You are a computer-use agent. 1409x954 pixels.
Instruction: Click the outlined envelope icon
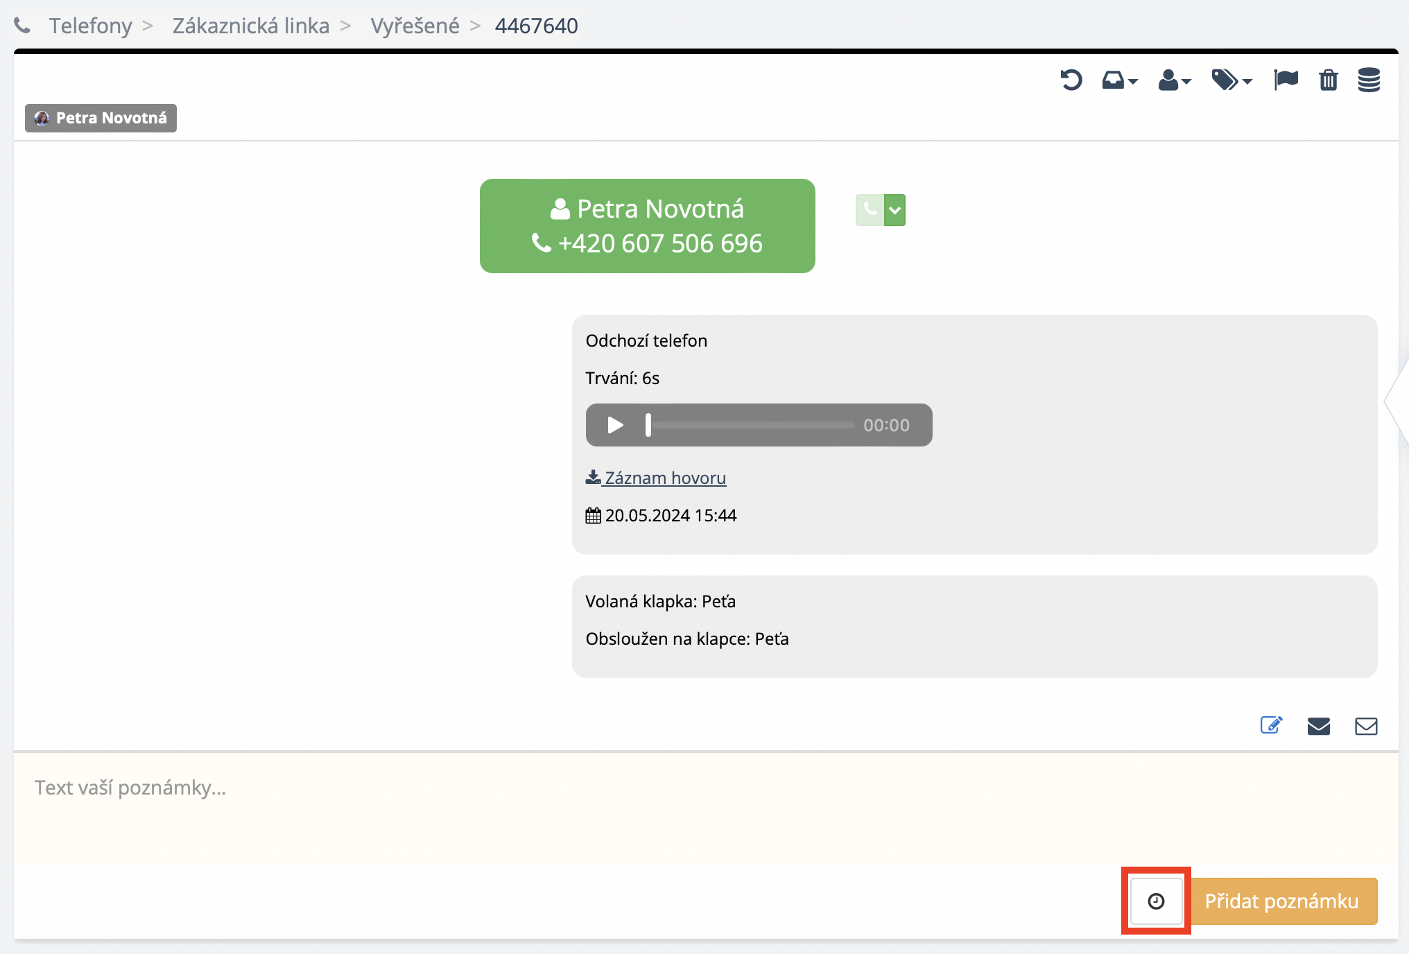pos(1366,726)
